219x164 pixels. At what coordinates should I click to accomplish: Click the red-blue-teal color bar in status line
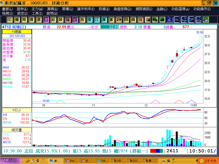(x=157, y=151)
